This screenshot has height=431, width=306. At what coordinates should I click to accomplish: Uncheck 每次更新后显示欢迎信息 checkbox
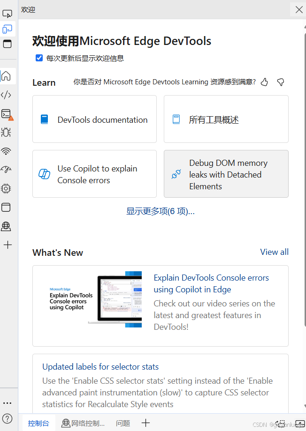tap(39, 58)
